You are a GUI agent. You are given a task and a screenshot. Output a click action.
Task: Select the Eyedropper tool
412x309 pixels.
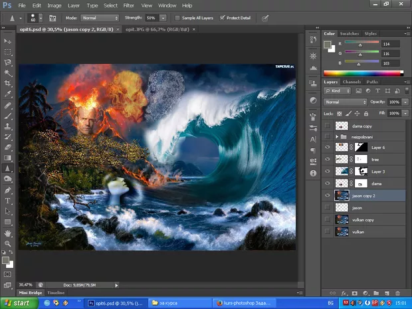pos(8,94)
